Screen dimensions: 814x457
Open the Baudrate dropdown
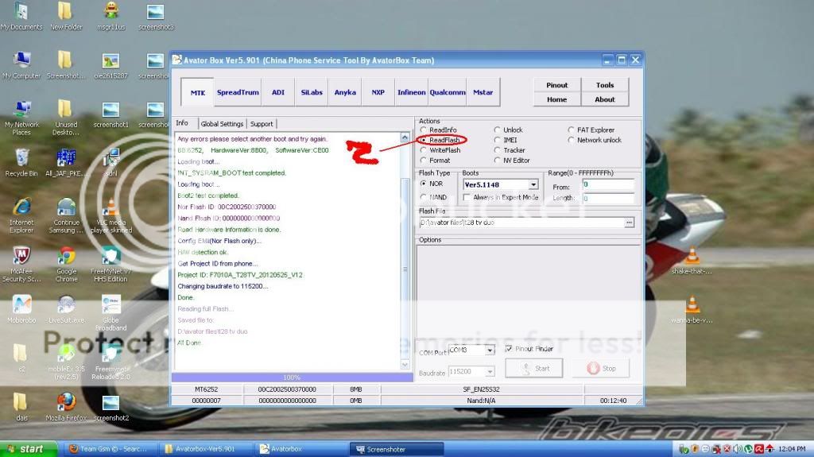[x=490, y=372]
